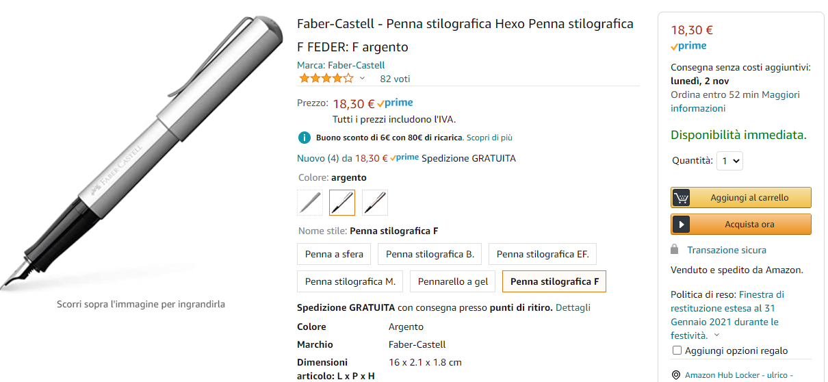Viewport: 828px width, 382px height.
Task: Click the shopping cart icon on Aggiungi al carrello
Action: click(x=681, y=198)
